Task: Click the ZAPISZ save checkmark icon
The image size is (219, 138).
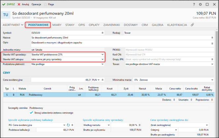Action: pos(4,5)
